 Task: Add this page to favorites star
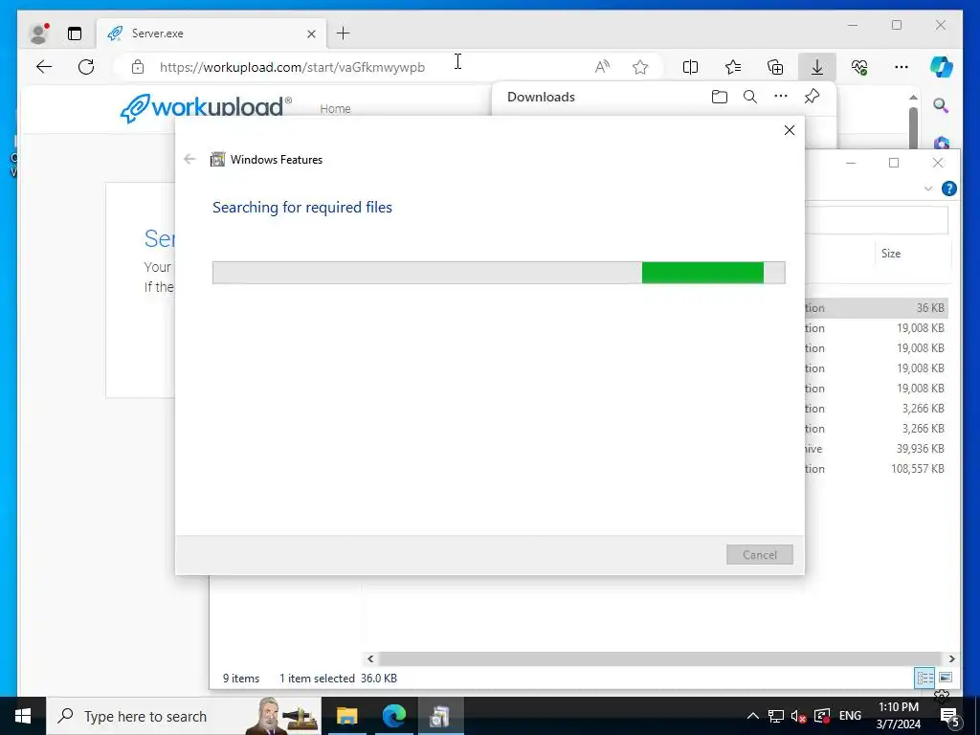640,67
